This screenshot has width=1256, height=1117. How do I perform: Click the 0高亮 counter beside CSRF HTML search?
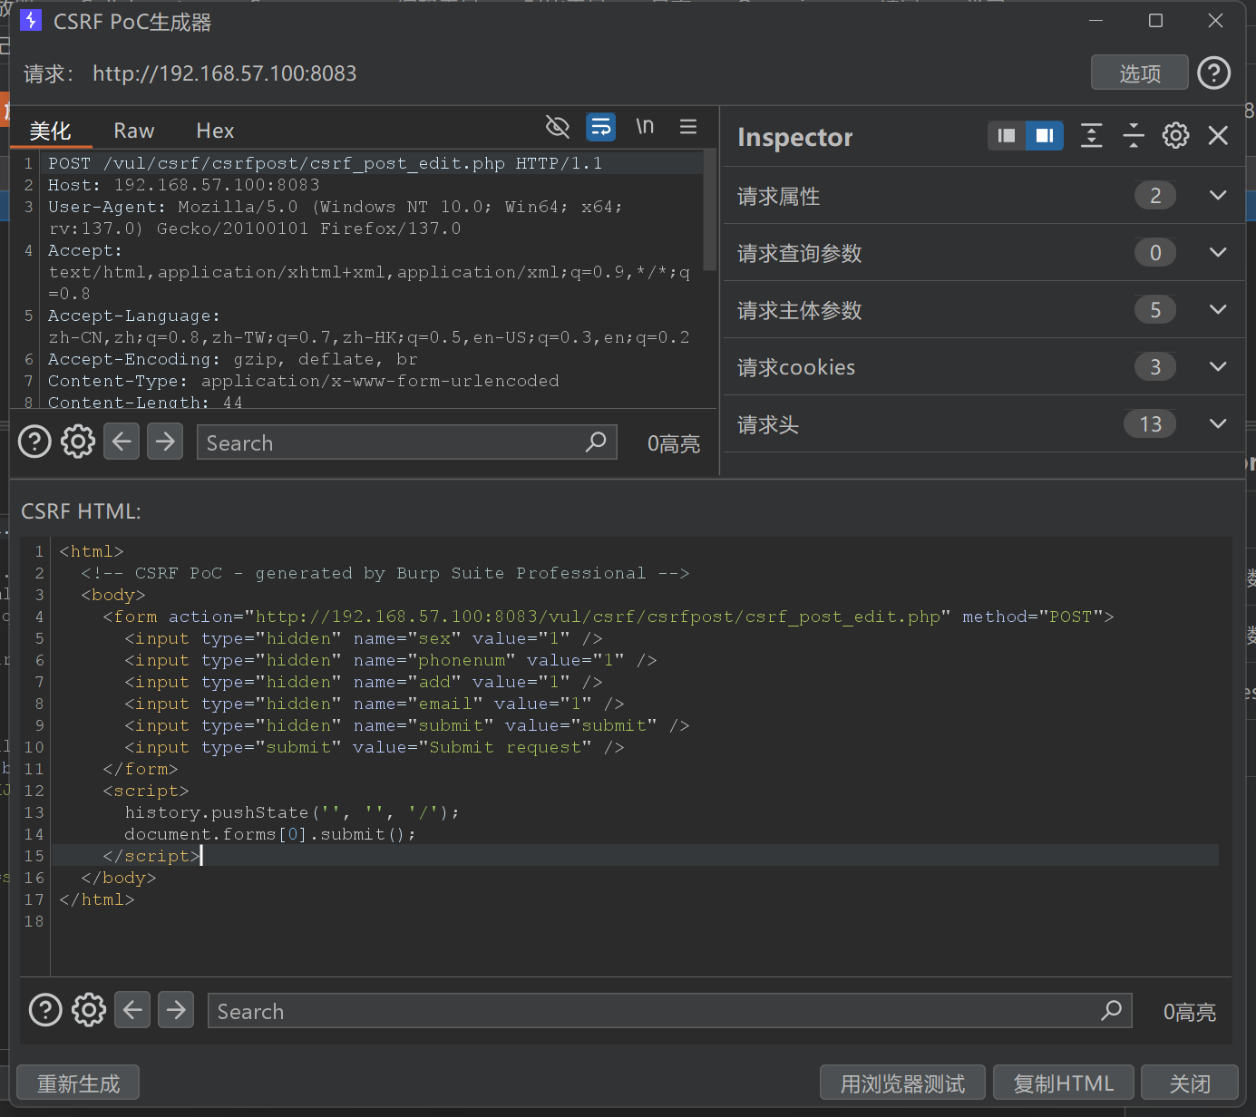tap(1190, 1012)
